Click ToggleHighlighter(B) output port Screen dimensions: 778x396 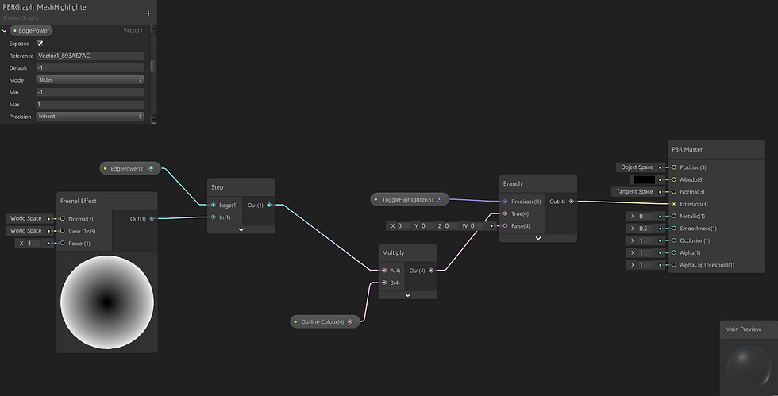[x=439, y=199]
